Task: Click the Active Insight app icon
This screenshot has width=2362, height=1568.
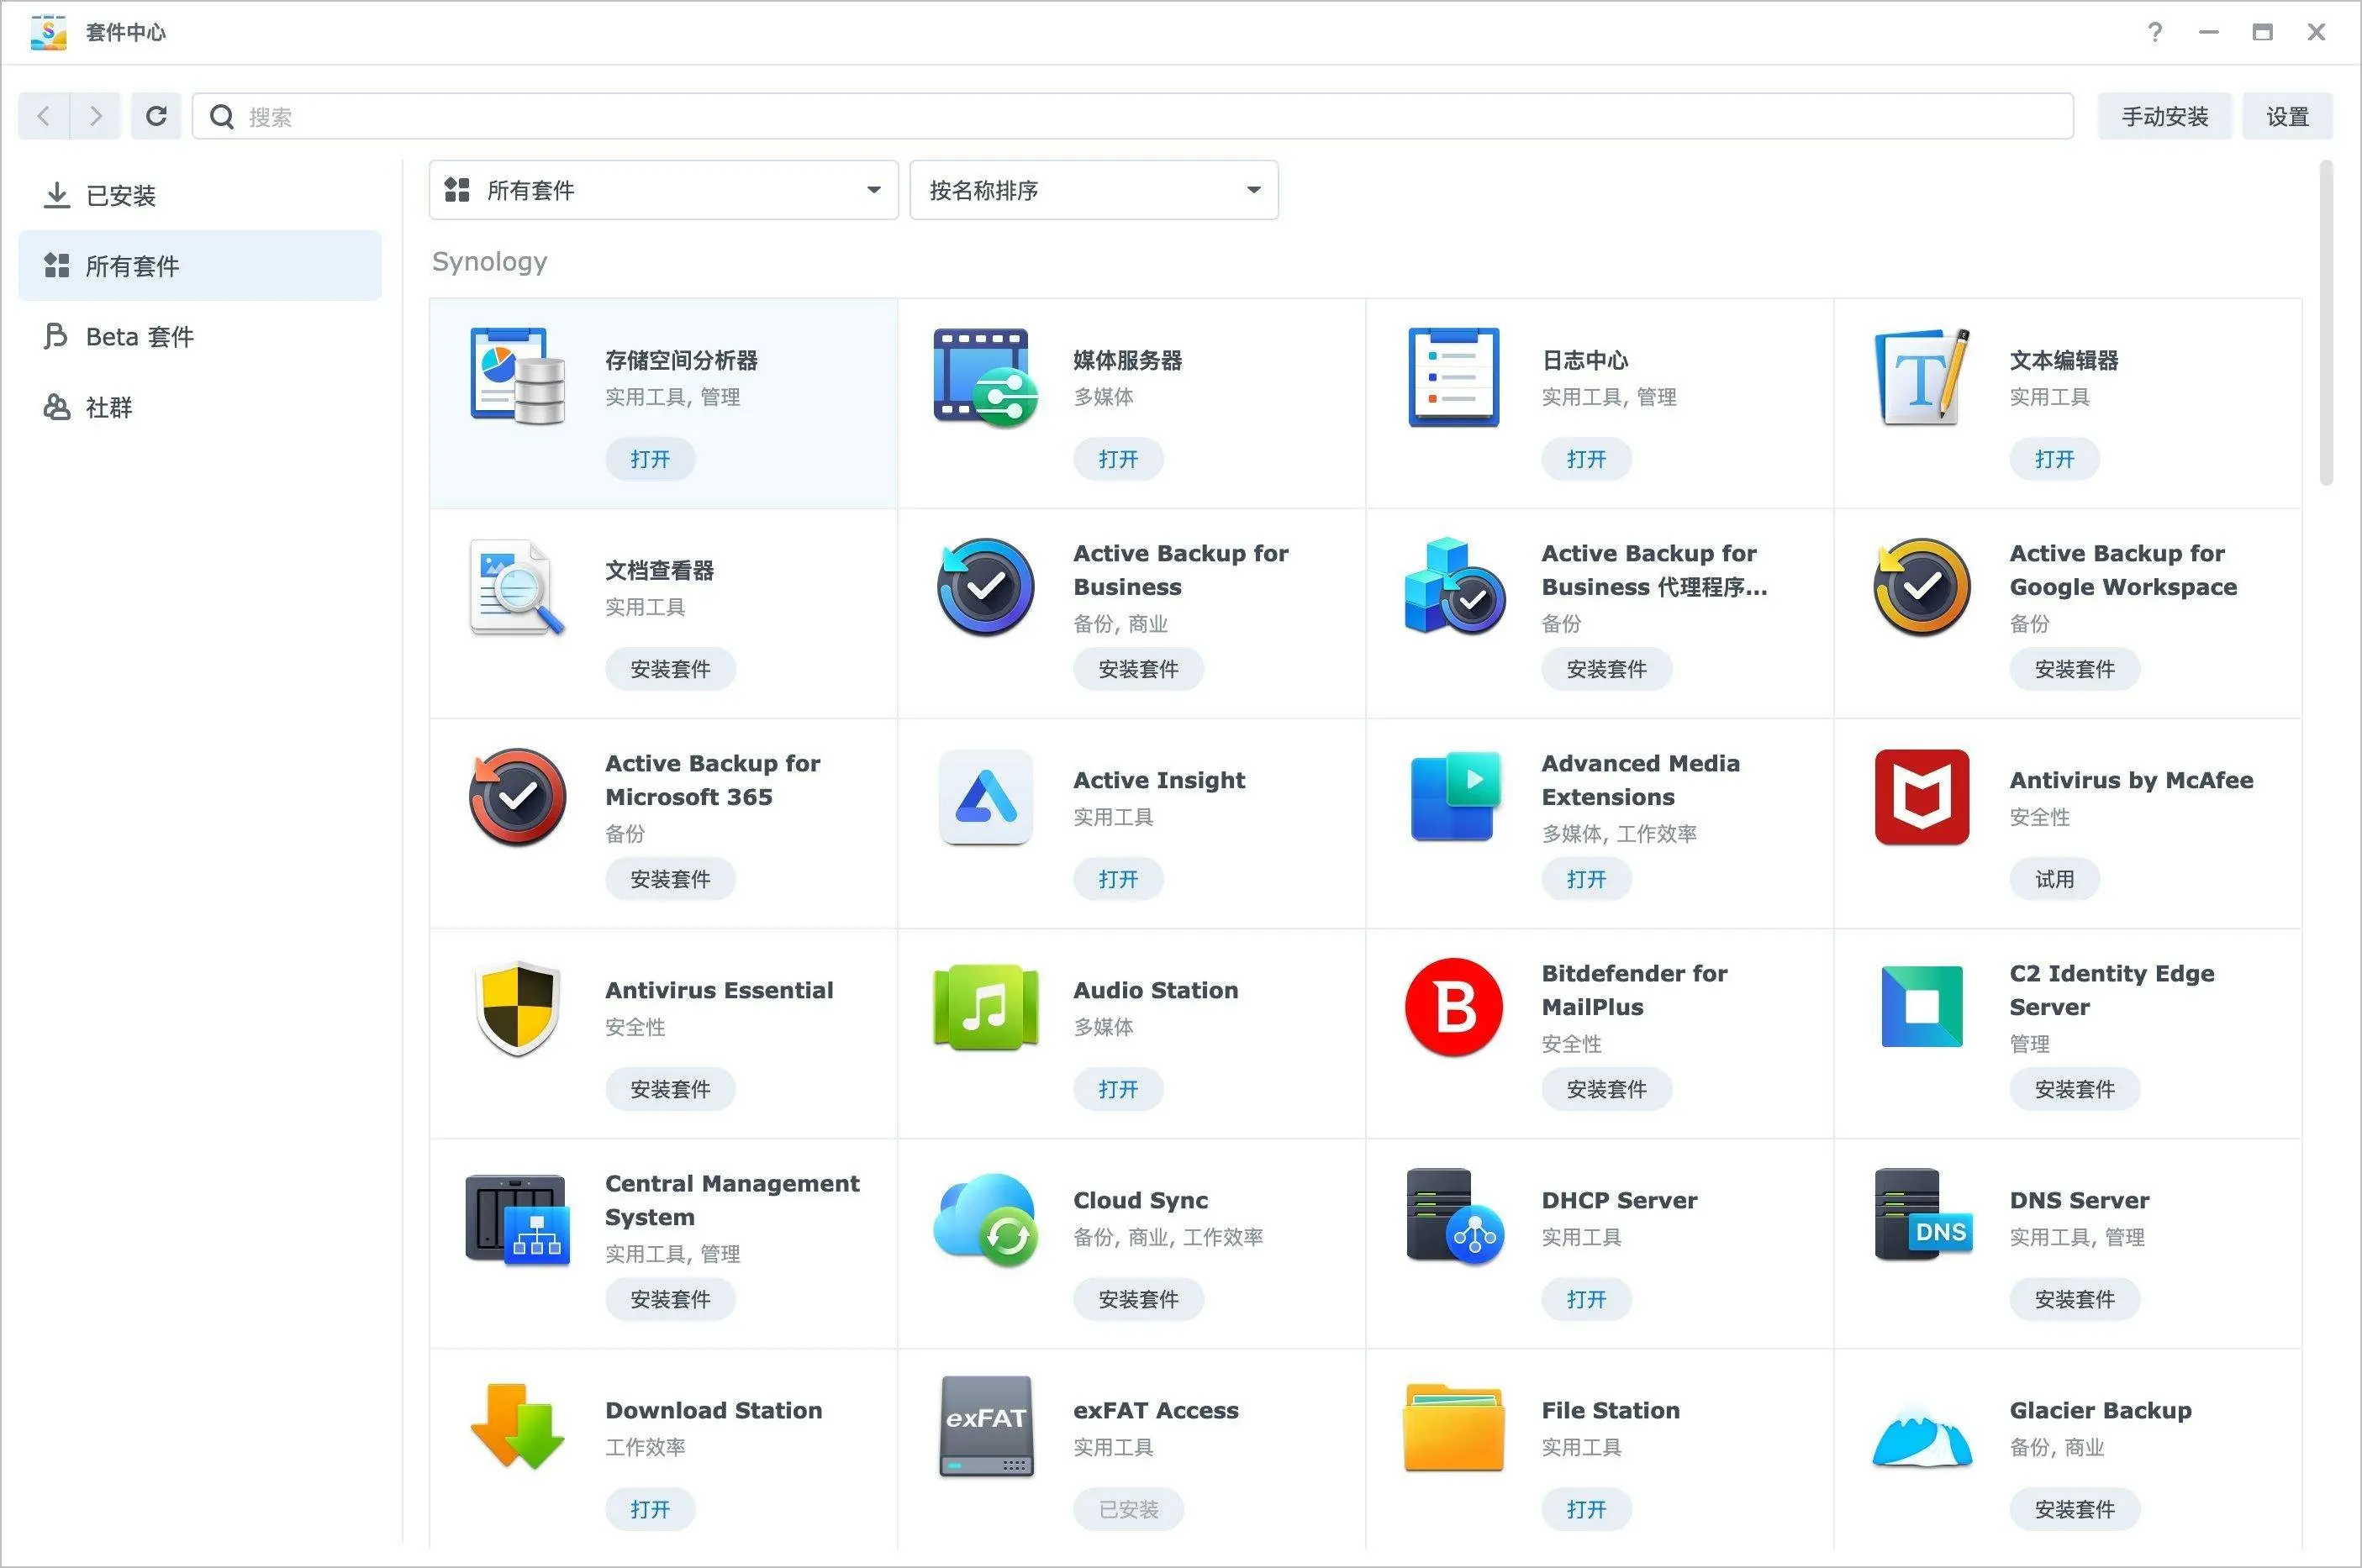Action: point(985,797)
